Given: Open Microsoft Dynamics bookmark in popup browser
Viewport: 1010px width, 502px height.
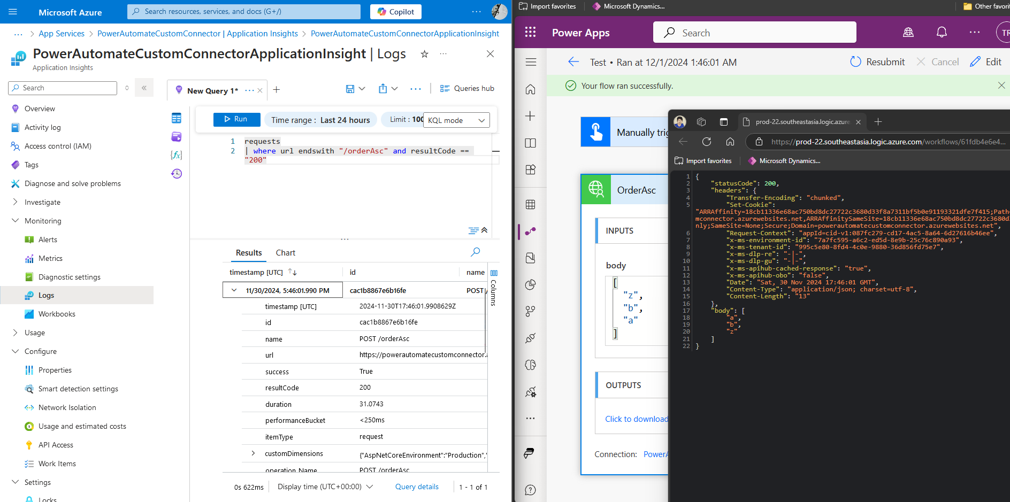Looking at the screenshot, I should click(x=784, y=161).
